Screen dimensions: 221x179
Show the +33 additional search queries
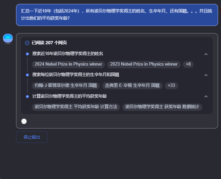[171, 86]
